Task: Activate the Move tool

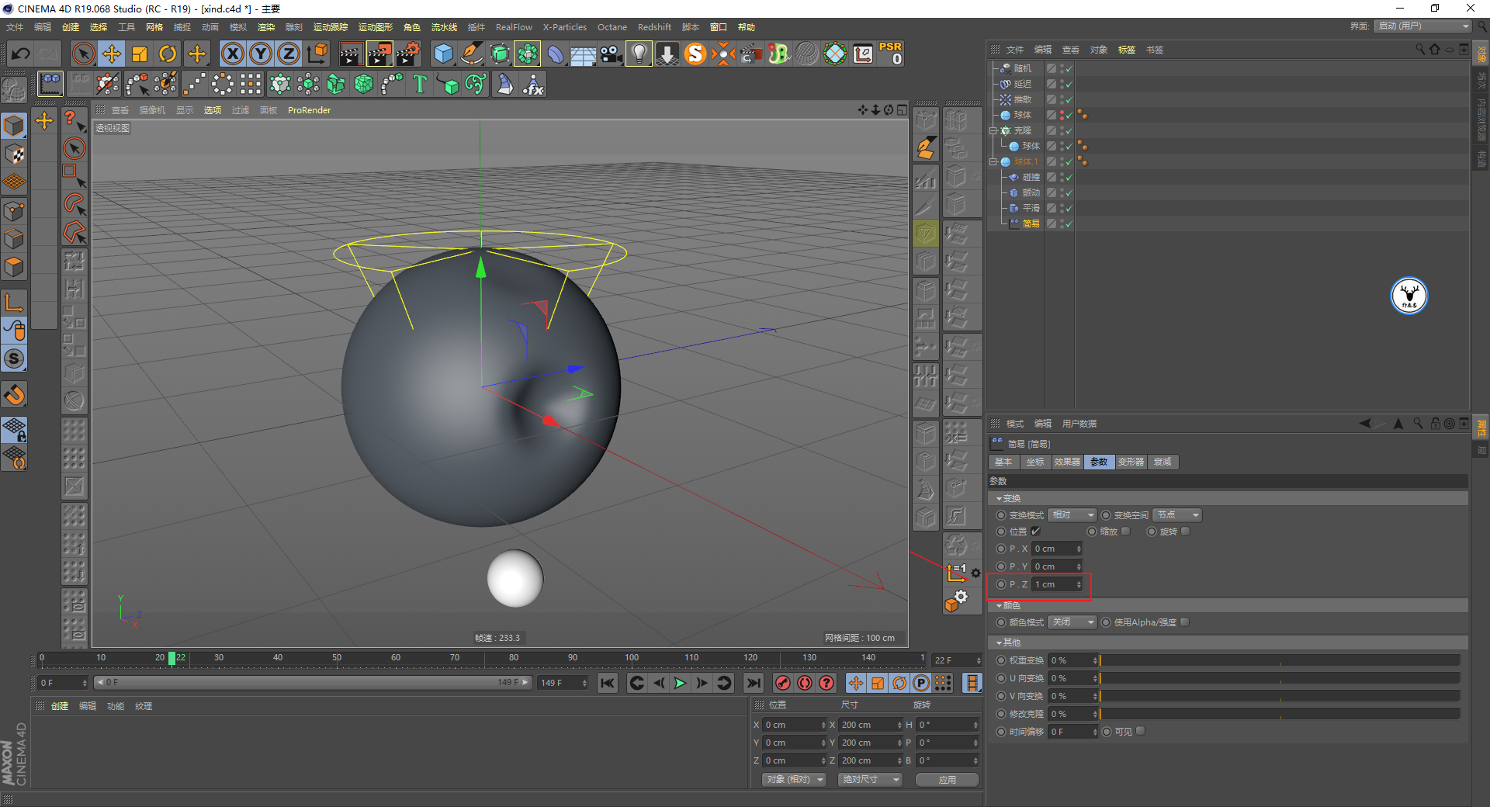Action: (x=112, y=54)
